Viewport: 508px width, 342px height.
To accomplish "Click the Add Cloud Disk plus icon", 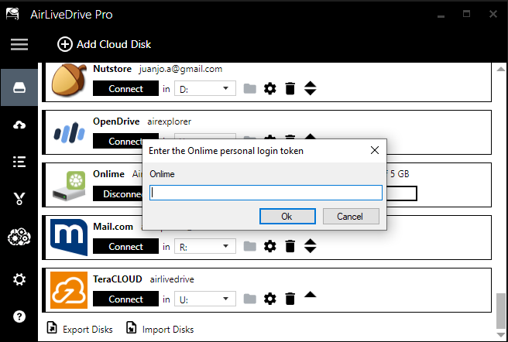I will click(x=65, y=44).
